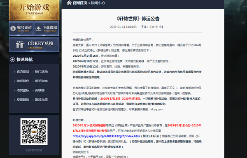This screenshot has width=247, height=158.
Task: Open 官方论坛 in quick navigation
Action: pyautogui.click(x=23, y=72)
